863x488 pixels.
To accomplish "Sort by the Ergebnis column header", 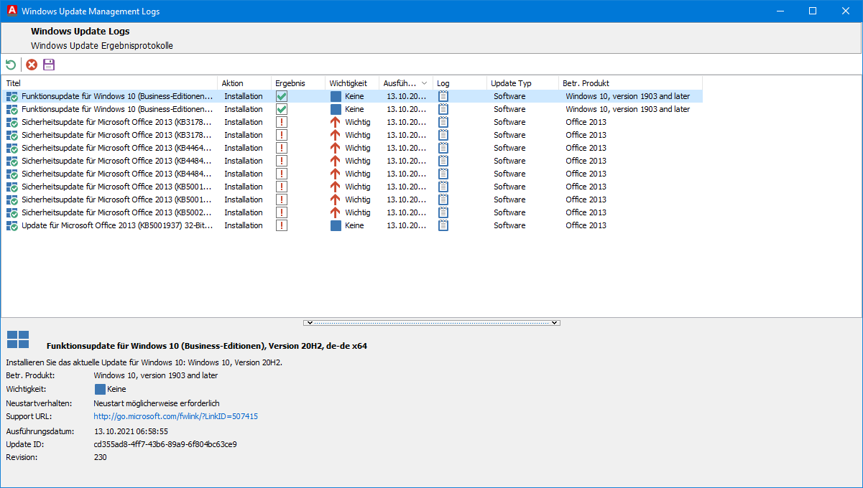I will (298, 83).
